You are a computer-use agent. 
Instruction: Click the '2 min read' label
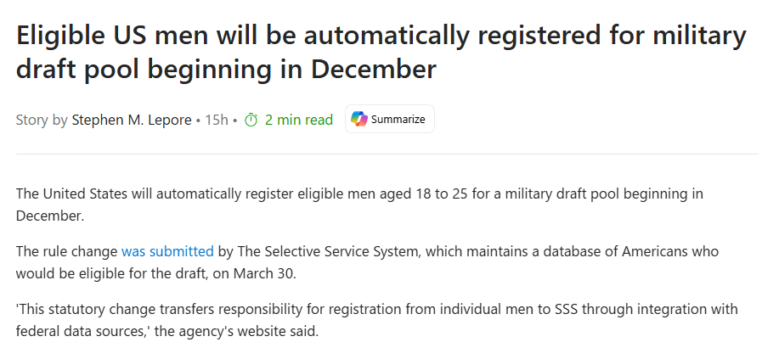click(298, 120)
